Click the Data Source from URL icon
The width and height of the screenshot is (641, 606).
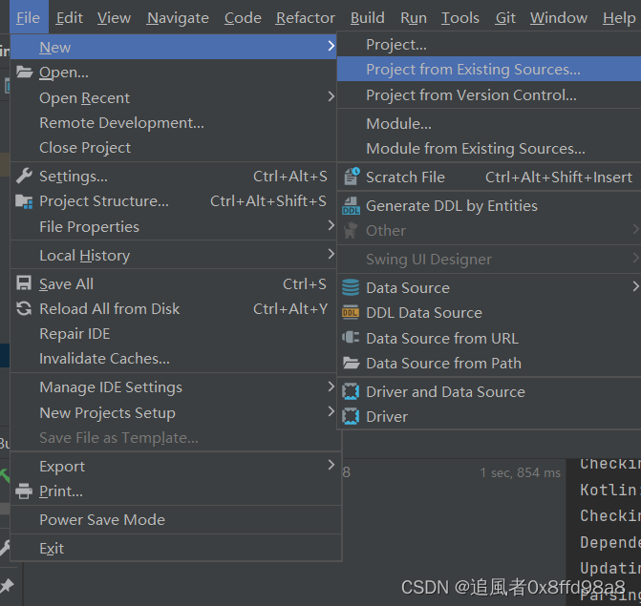coord(351,338)
